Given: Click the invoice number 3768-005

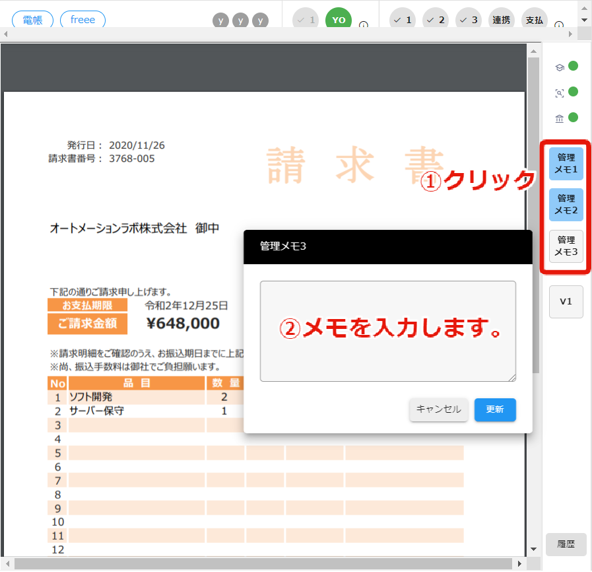Looking at the screenshot, I should tap(132, 159).
